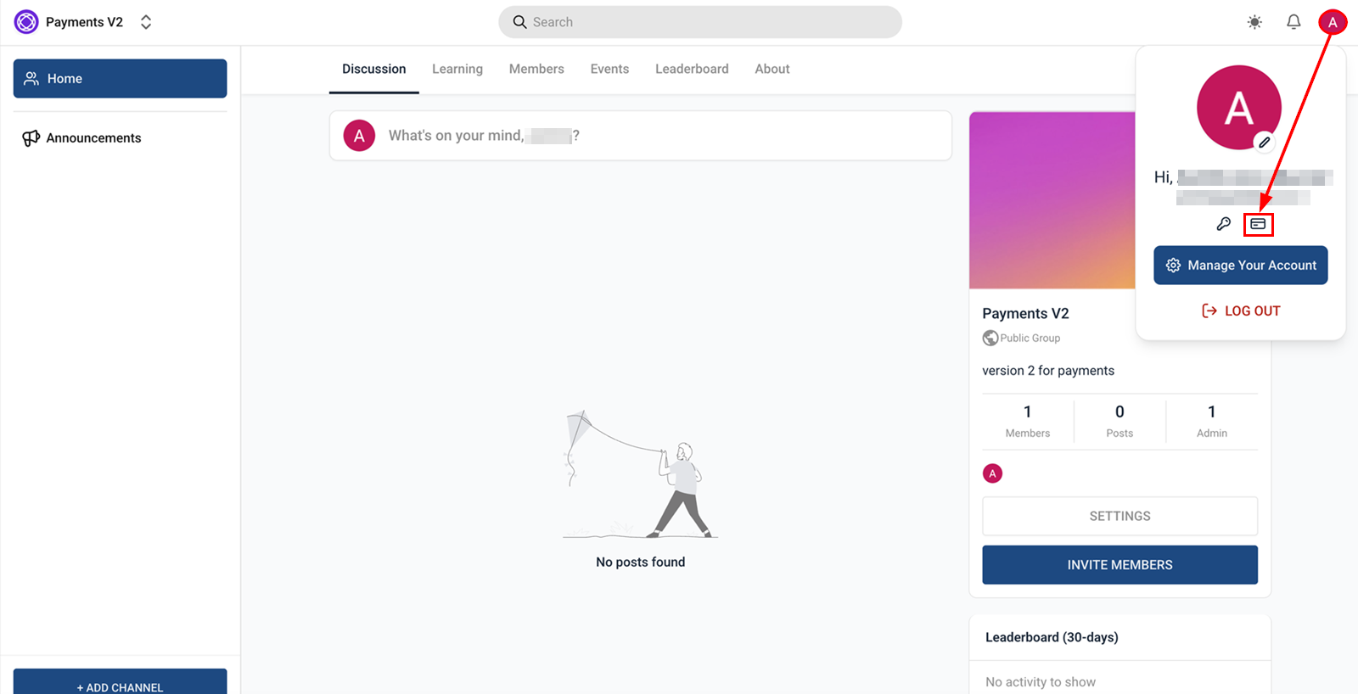Click the pencil edit icon on avatar
This screenshot has width=1358, height=694.
pyautogui.click(x=1264, y=143)
